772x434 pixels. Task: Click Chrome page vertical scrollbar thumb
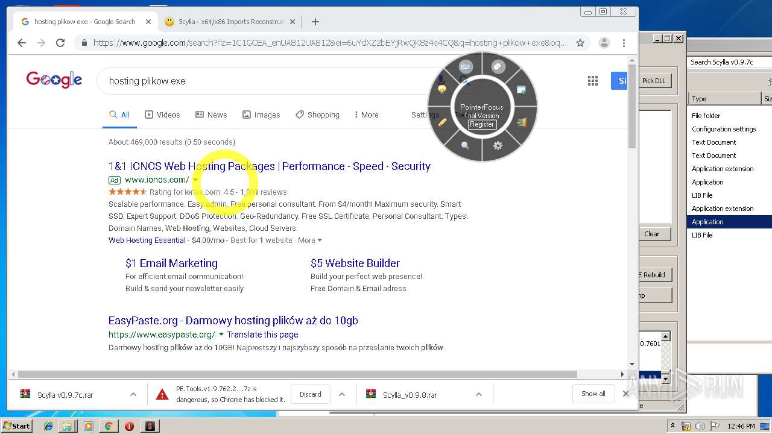point(632,107)
